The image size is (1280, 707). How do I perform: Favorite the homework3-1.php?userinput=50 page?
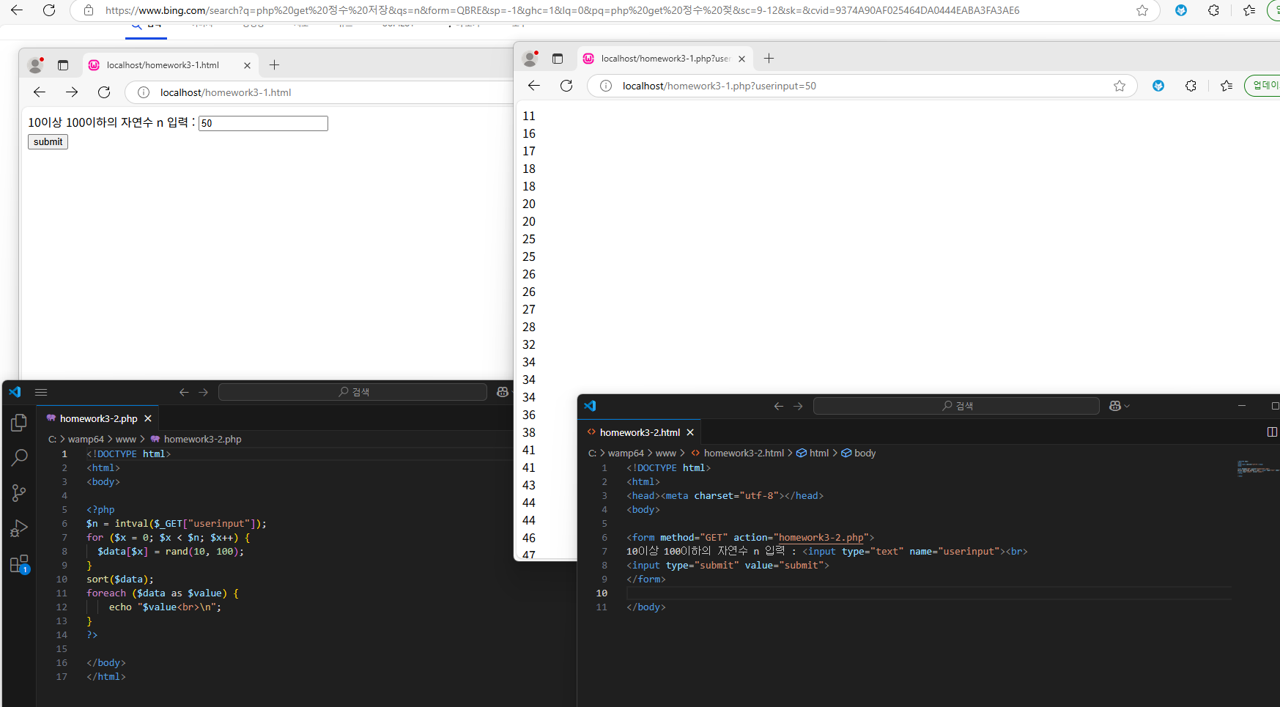[x=1120, y=86]
